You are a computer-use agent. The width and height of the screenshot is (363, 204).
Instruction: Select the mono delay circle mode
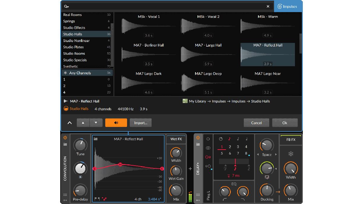pyautogui.click(x=208, y=139)
